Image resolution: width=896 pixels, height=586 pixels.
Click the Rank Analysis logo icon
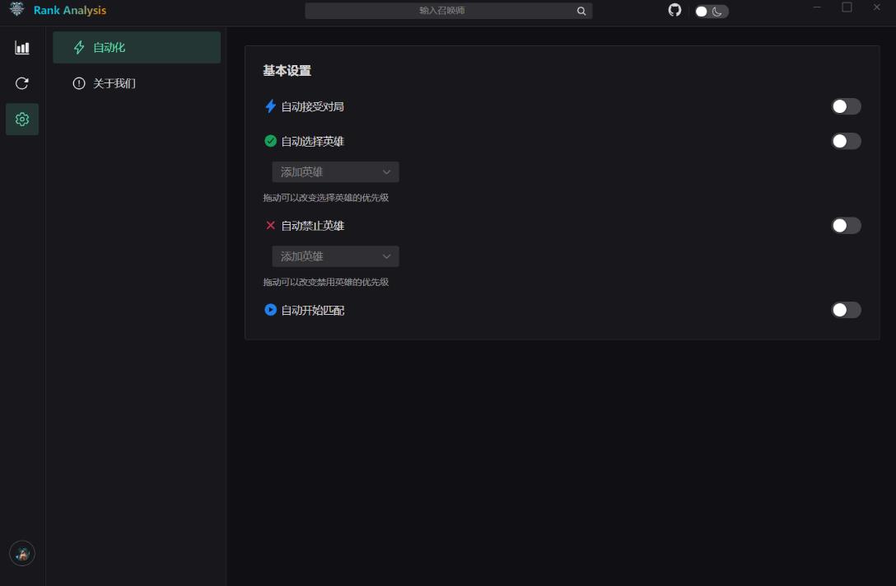tap(17, 9)
